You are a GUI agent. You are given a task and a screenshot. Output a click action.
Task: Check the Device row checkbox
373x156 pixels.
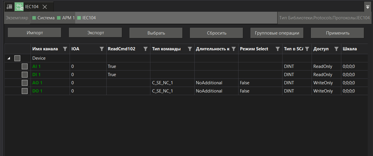click(x=17, y=58)
